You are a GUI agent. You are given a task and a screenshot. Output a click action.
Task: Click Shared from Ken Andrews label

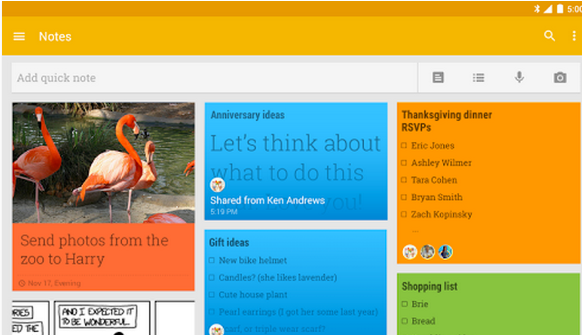pos(267,200)
